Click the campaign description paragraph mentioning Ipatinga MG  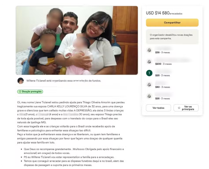71,112
